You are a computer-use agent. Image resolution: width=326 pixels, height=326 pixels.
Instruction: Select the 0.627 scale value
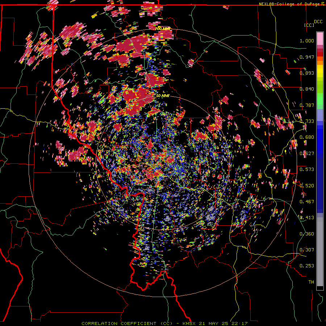coord(307,154)
